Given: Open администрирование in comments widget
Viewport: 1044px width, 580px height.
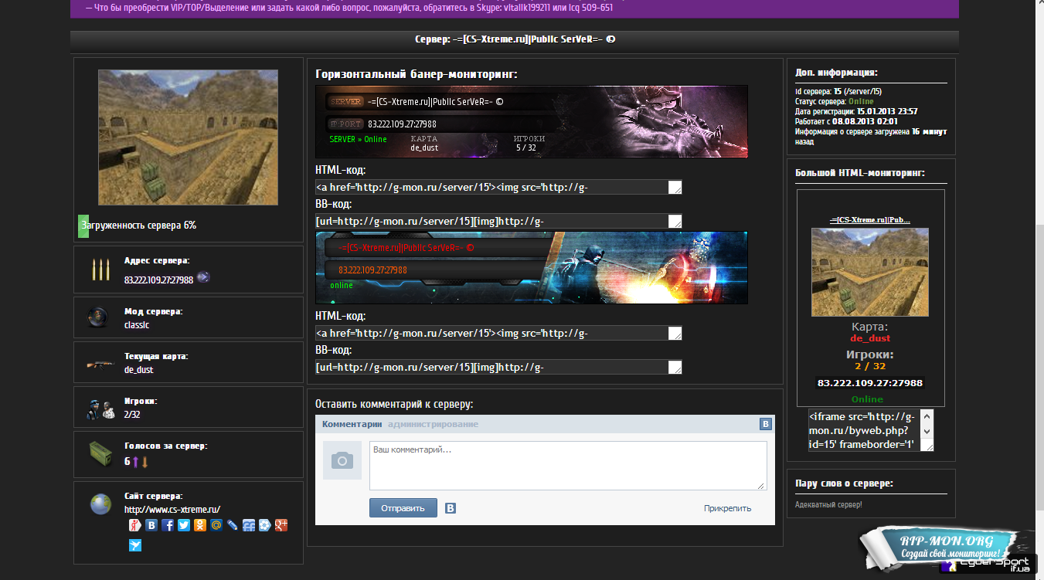Looking at the screenshot, I should coord(433,424).
